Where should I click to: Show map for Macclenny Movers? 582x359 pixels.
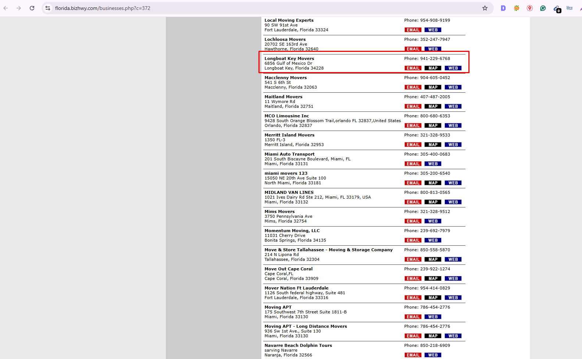[x=433, y=88]
